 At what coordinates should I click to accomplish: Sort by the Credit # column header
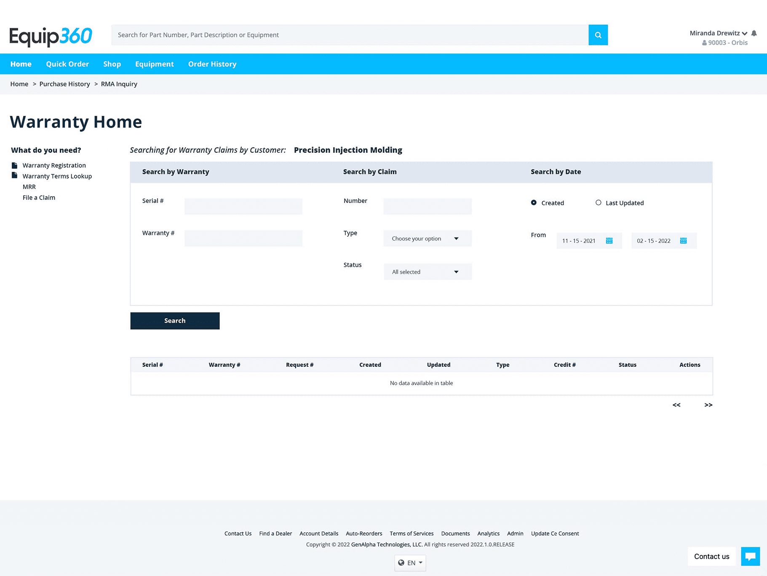coord(565,365)
